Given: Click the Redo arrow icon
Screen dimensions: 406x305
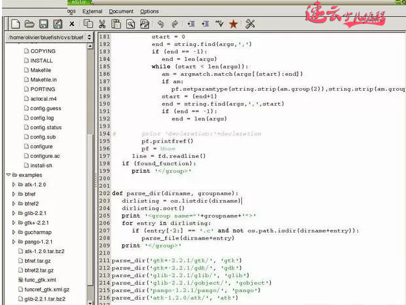Looking at the screenshot, I should (175, 24).
